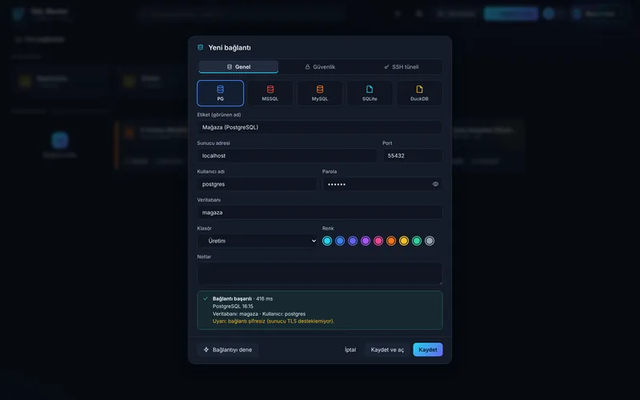640x400 pixels.
Task: Click the Bağlantıyı dene button
Action: tap(228, 350)
